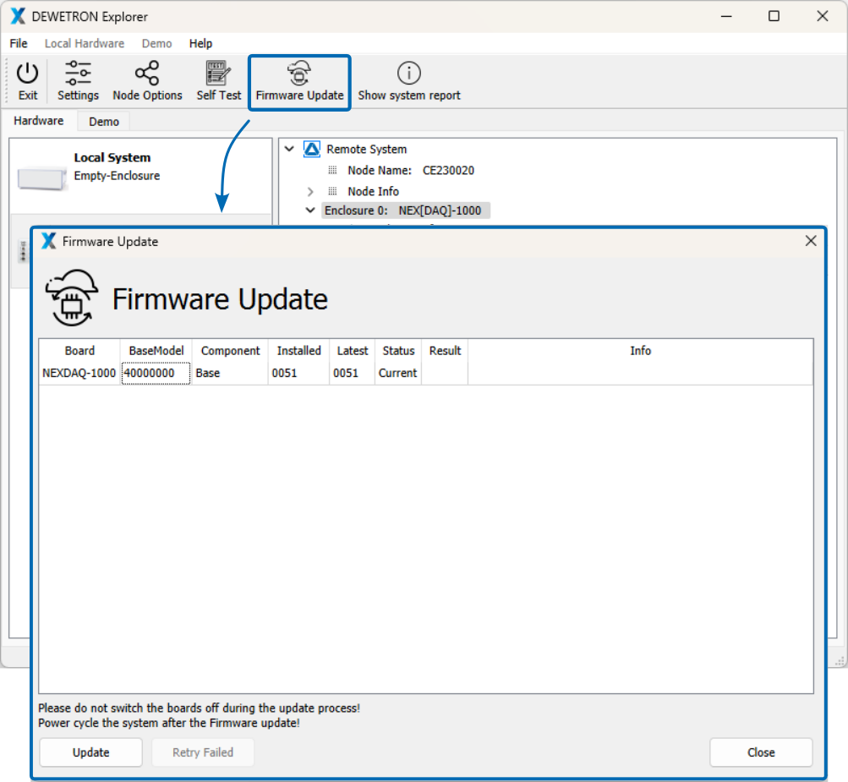Click the grid icon beside Node Name
Screen dimensions: 848x782
tap(332, 171)
